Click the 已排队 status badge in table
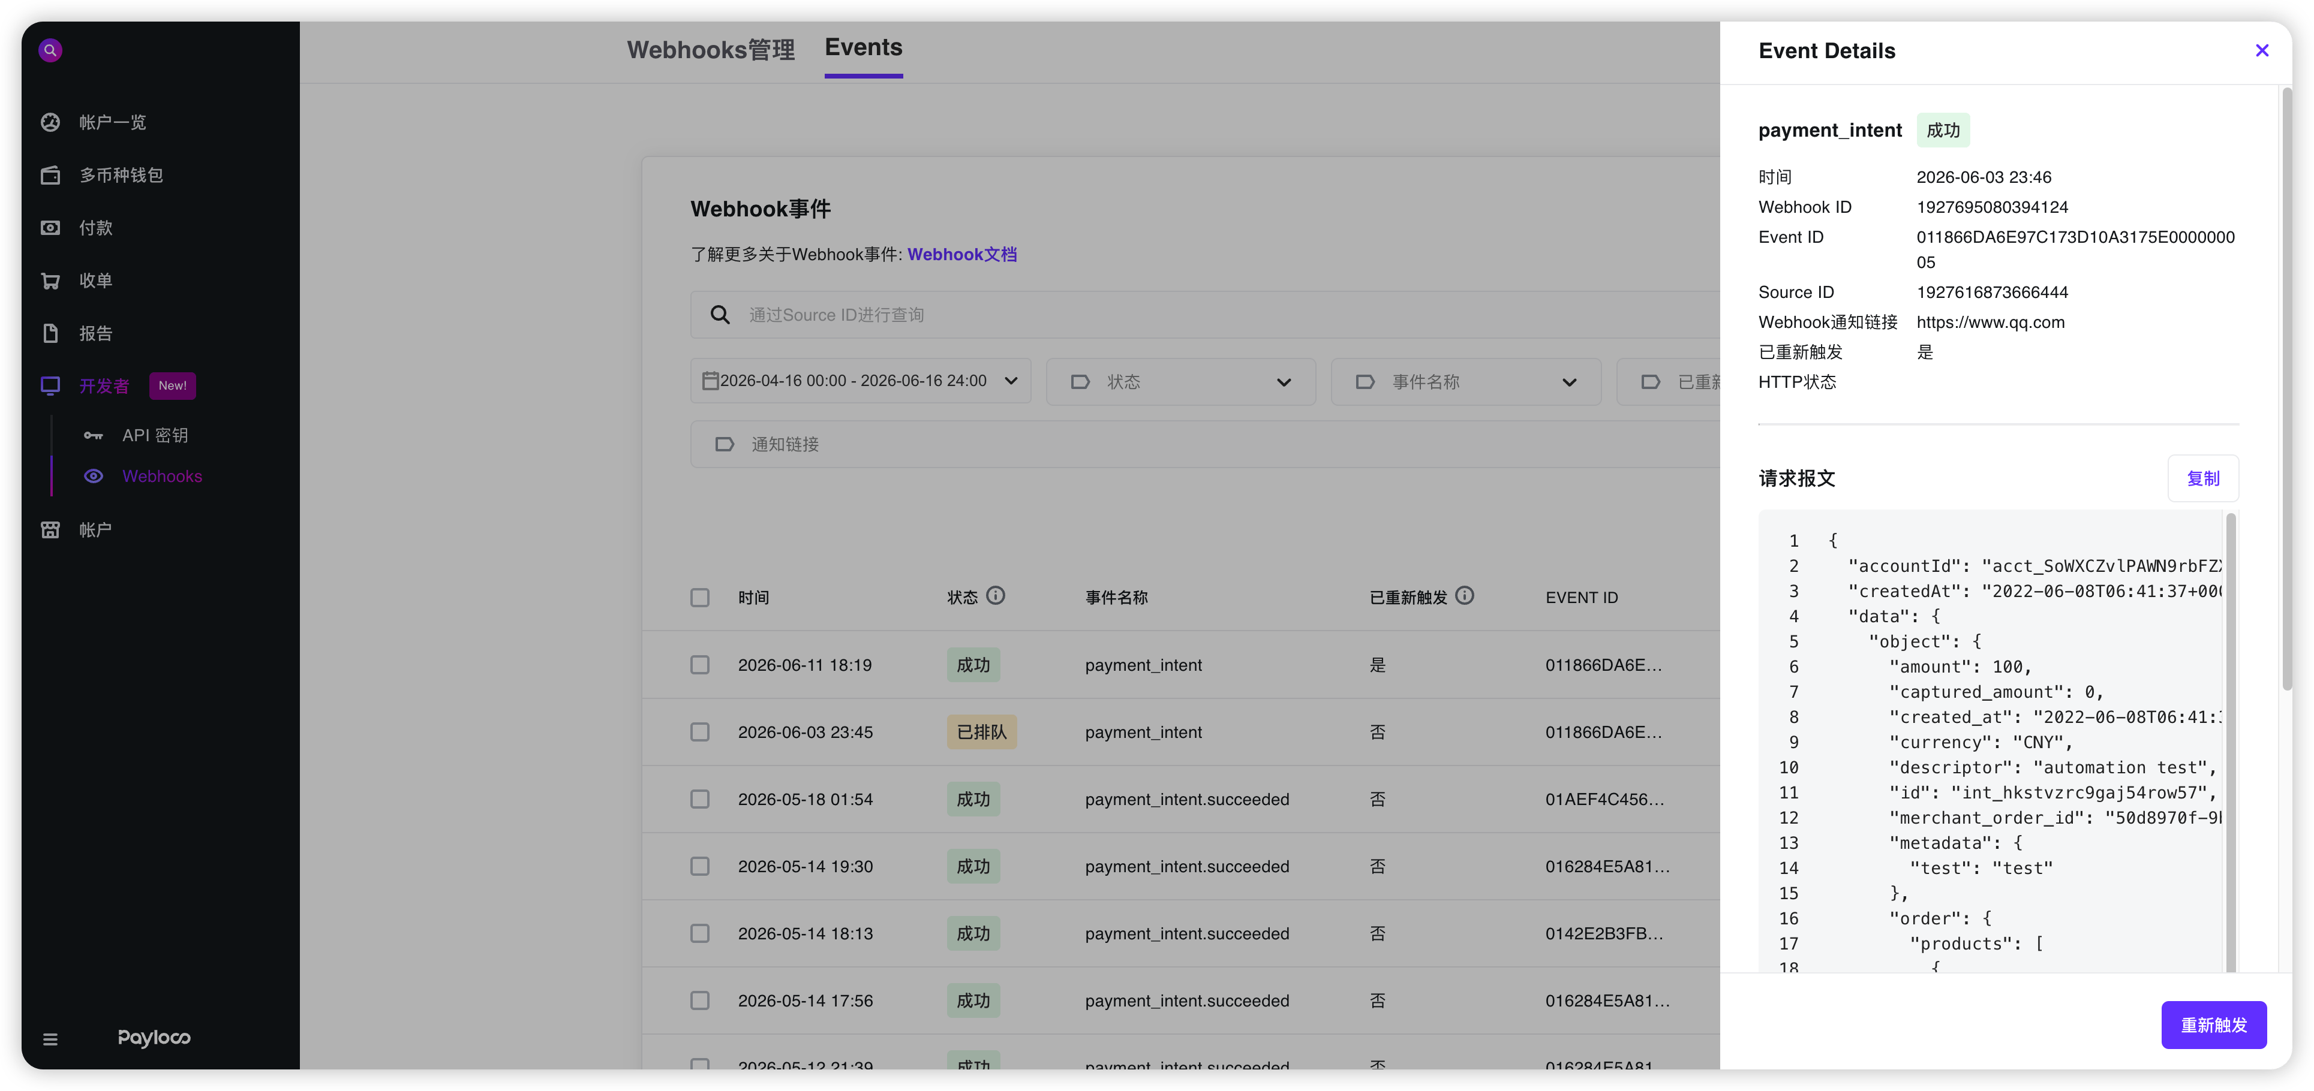 981,732
